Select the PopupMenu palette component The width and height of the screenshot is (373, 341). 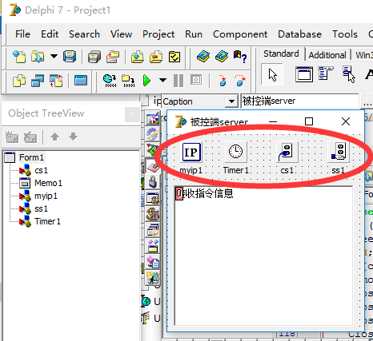point(349,74)
